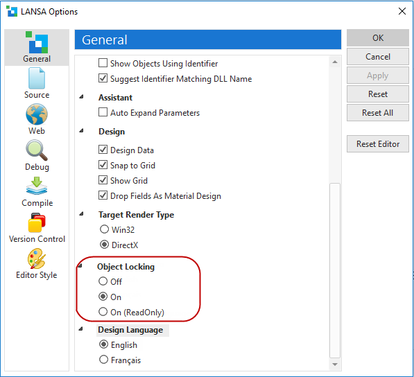Uncheck Snap to Grid option

point(103,165)
